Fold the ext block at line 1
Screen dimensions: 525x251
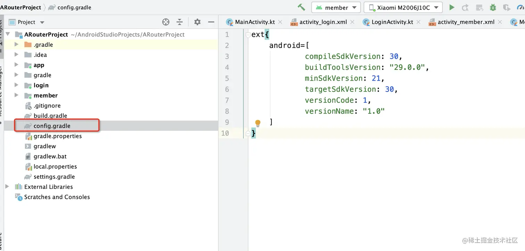pos(248,35)
